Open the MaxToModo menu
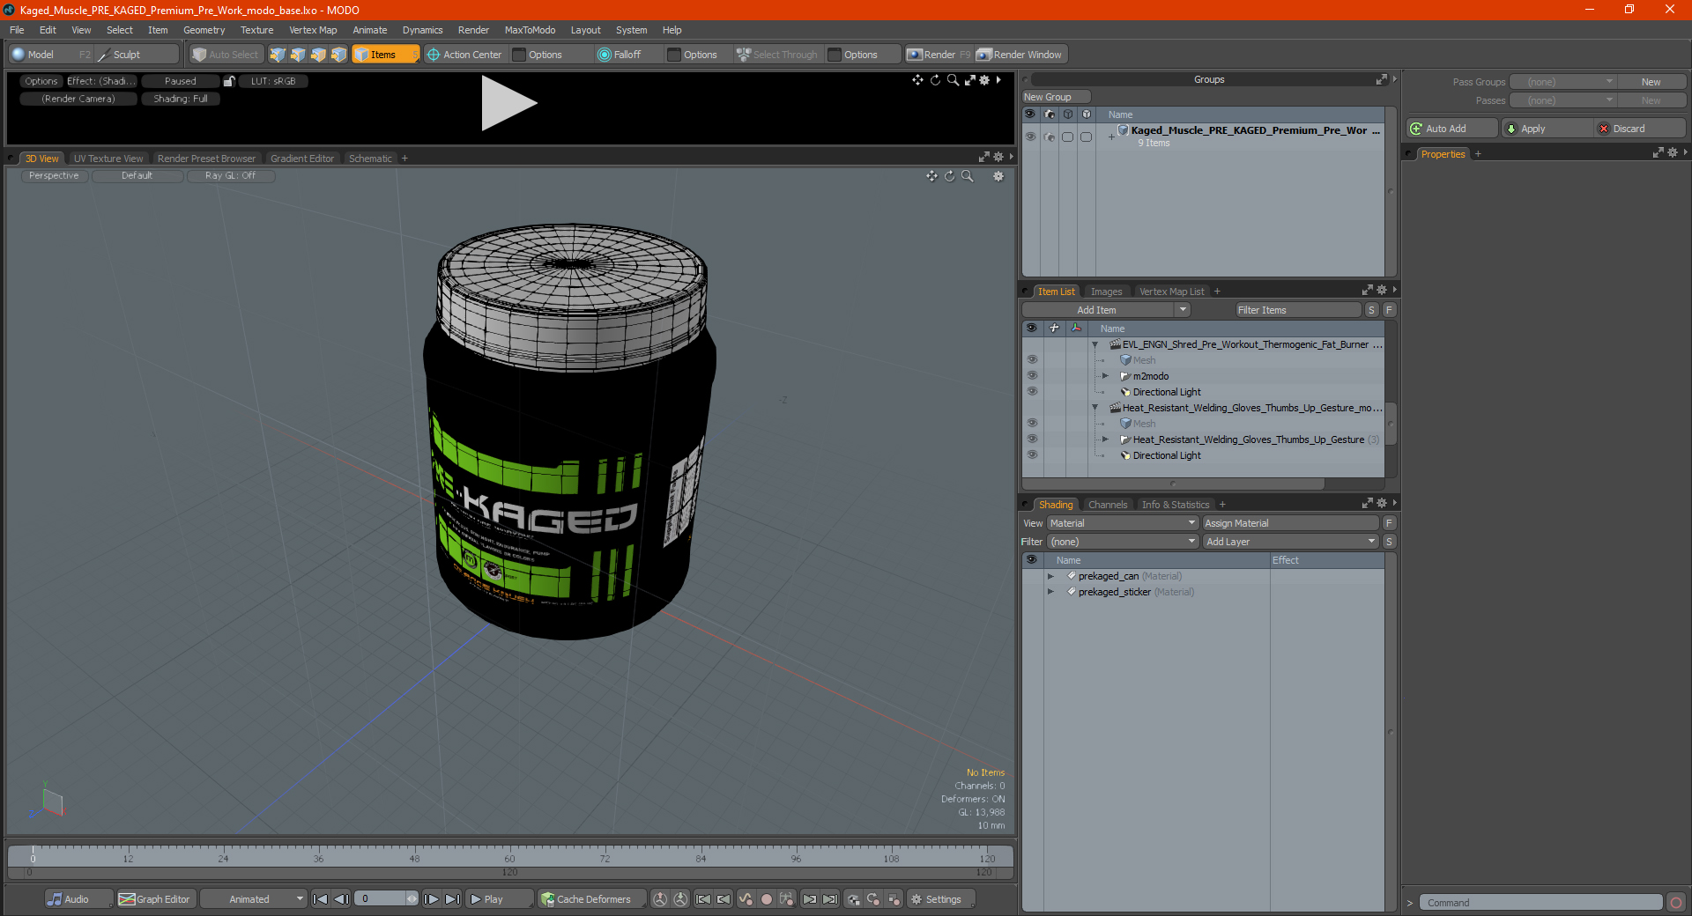Image resolution: width=1692 pixels, height=916 pixels. tap(530, 30)
